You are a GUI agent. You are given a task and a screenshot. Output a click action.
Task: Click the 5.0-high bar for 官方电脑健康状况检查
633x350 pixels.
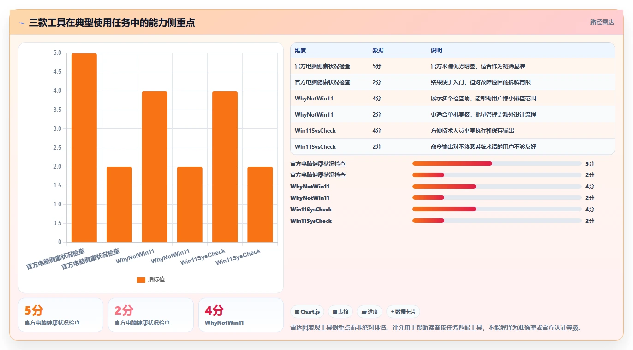point(84,147)
